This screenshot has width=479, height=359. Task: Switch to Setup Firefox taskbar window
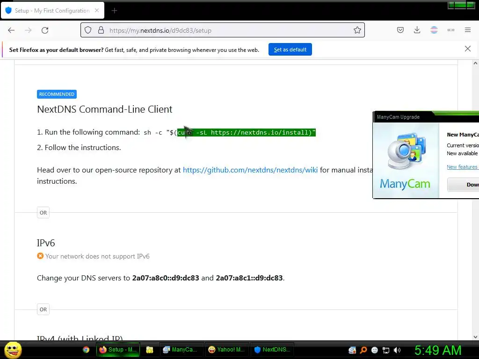[118, 350]
